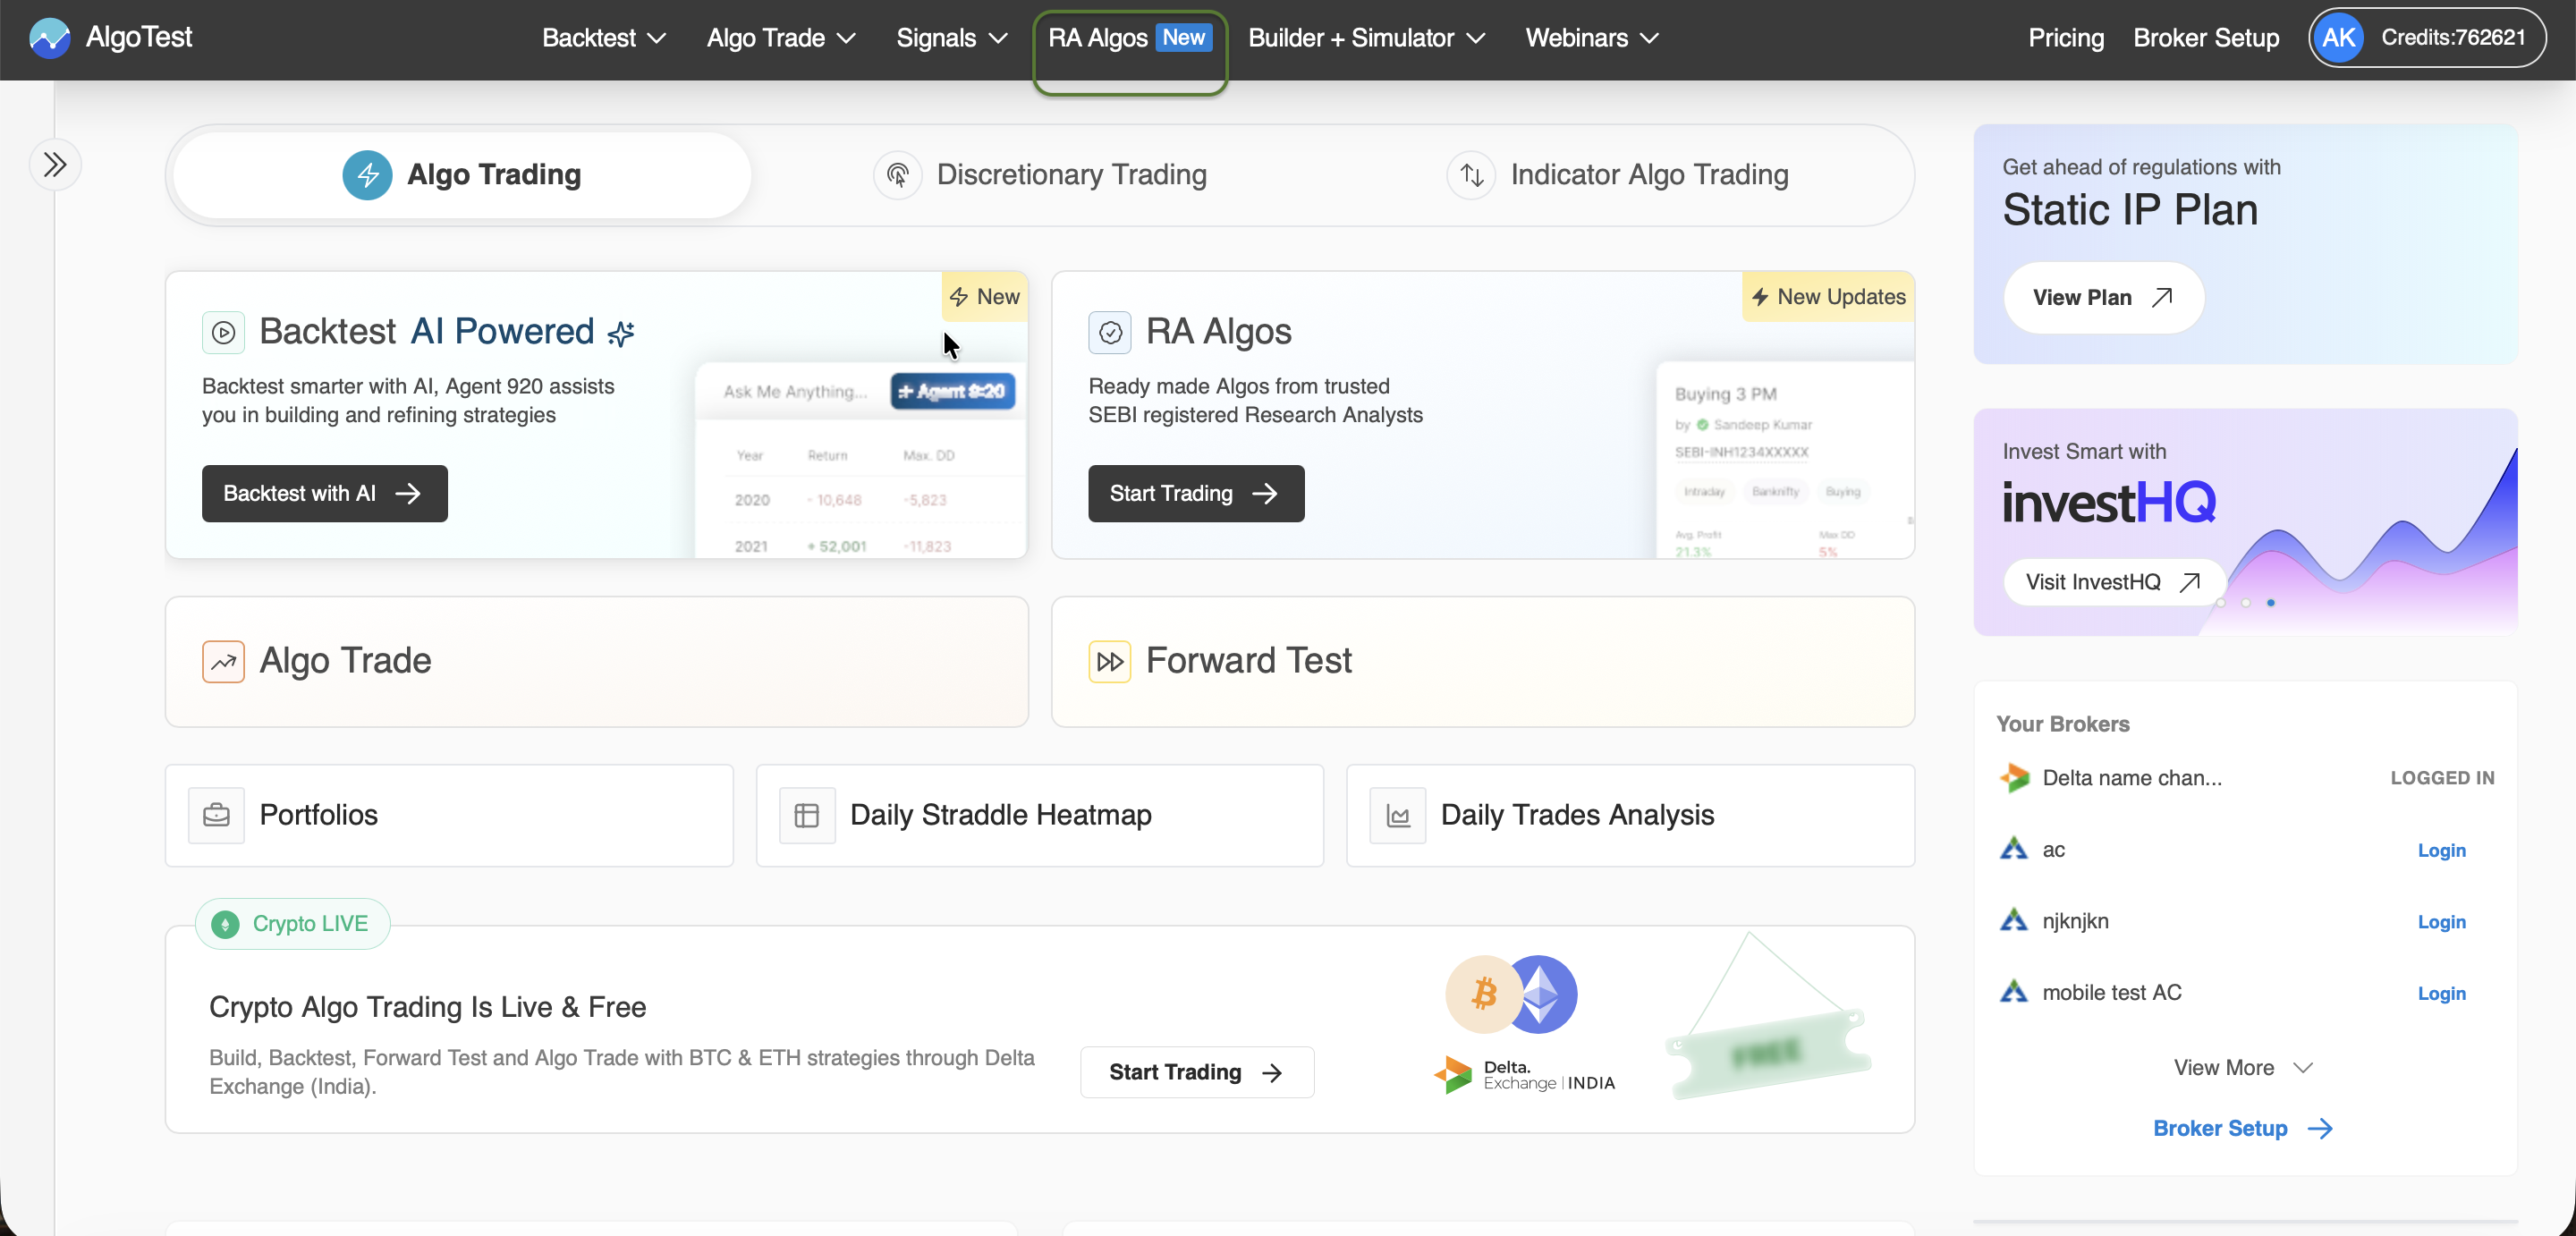Open Portfolios via briefcase icon
This screenshot has height=1236, width=2576.
216,815
